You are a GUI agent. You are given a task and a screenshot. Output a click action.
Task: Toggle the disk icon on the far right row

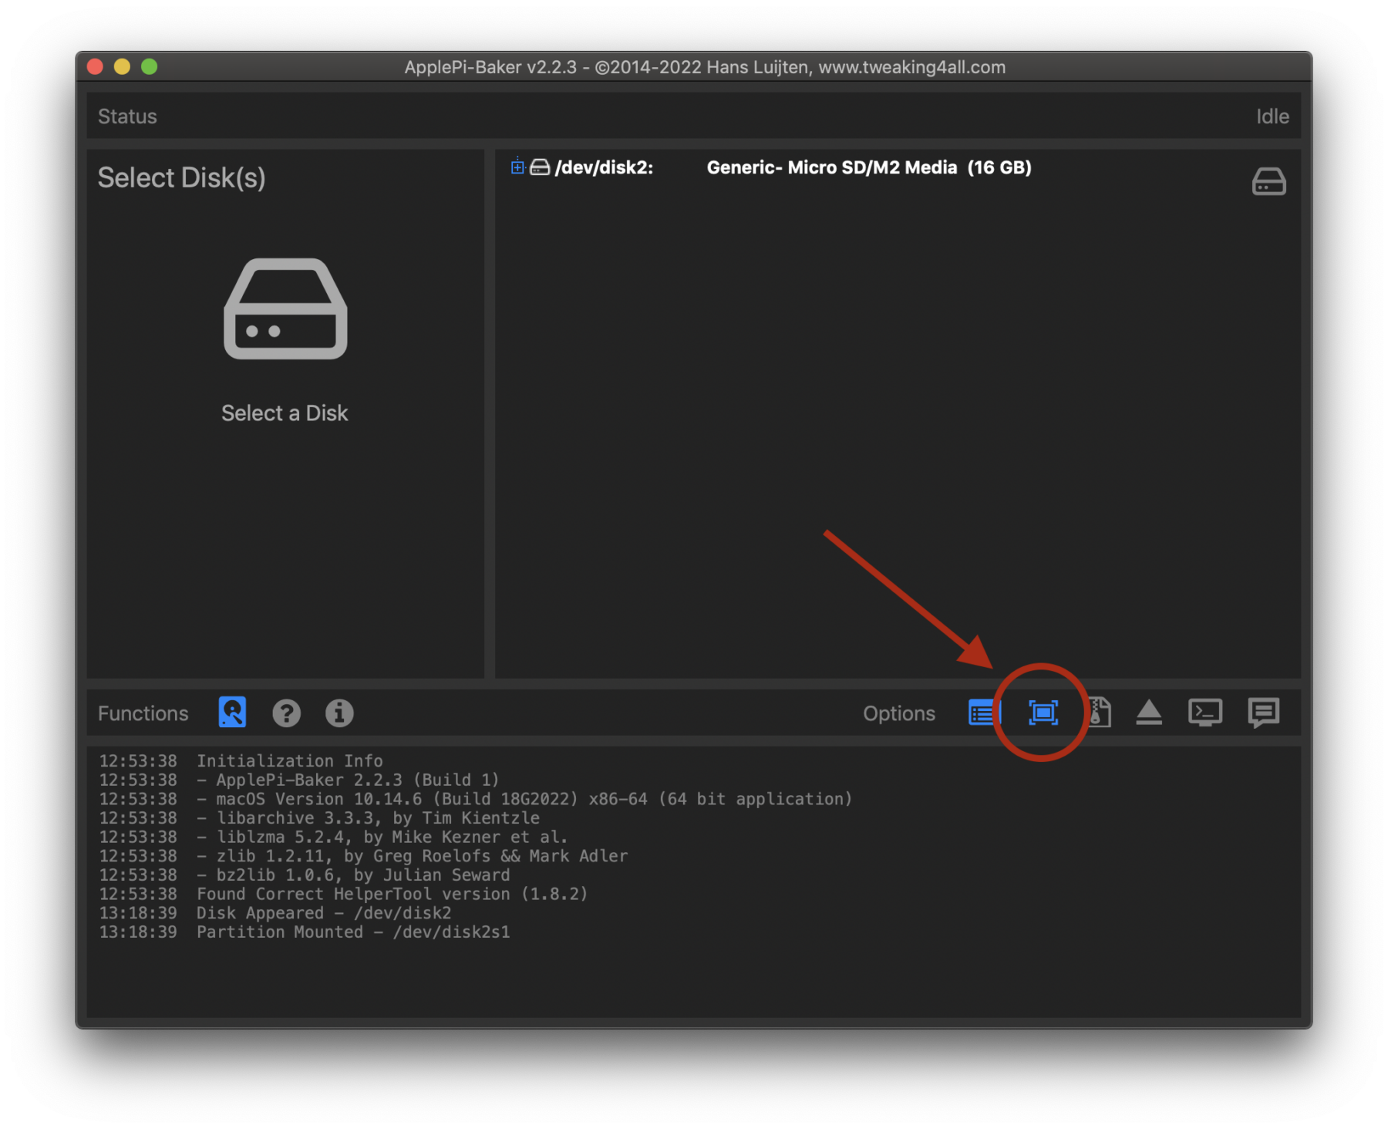(1269, 181)
